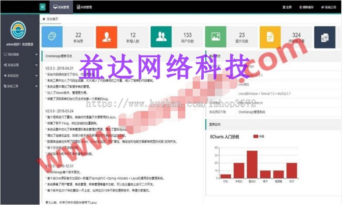Click the admin您好! 欢迎登录 greeting
The image size is (342, 205).
(20, 44)
